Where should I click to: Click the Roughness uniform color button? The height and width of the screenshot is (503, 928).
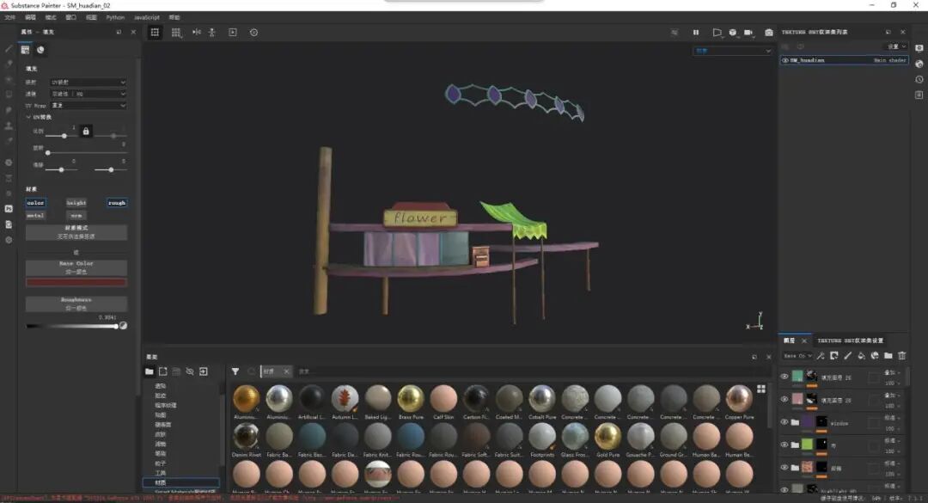[x=76, y=304]
